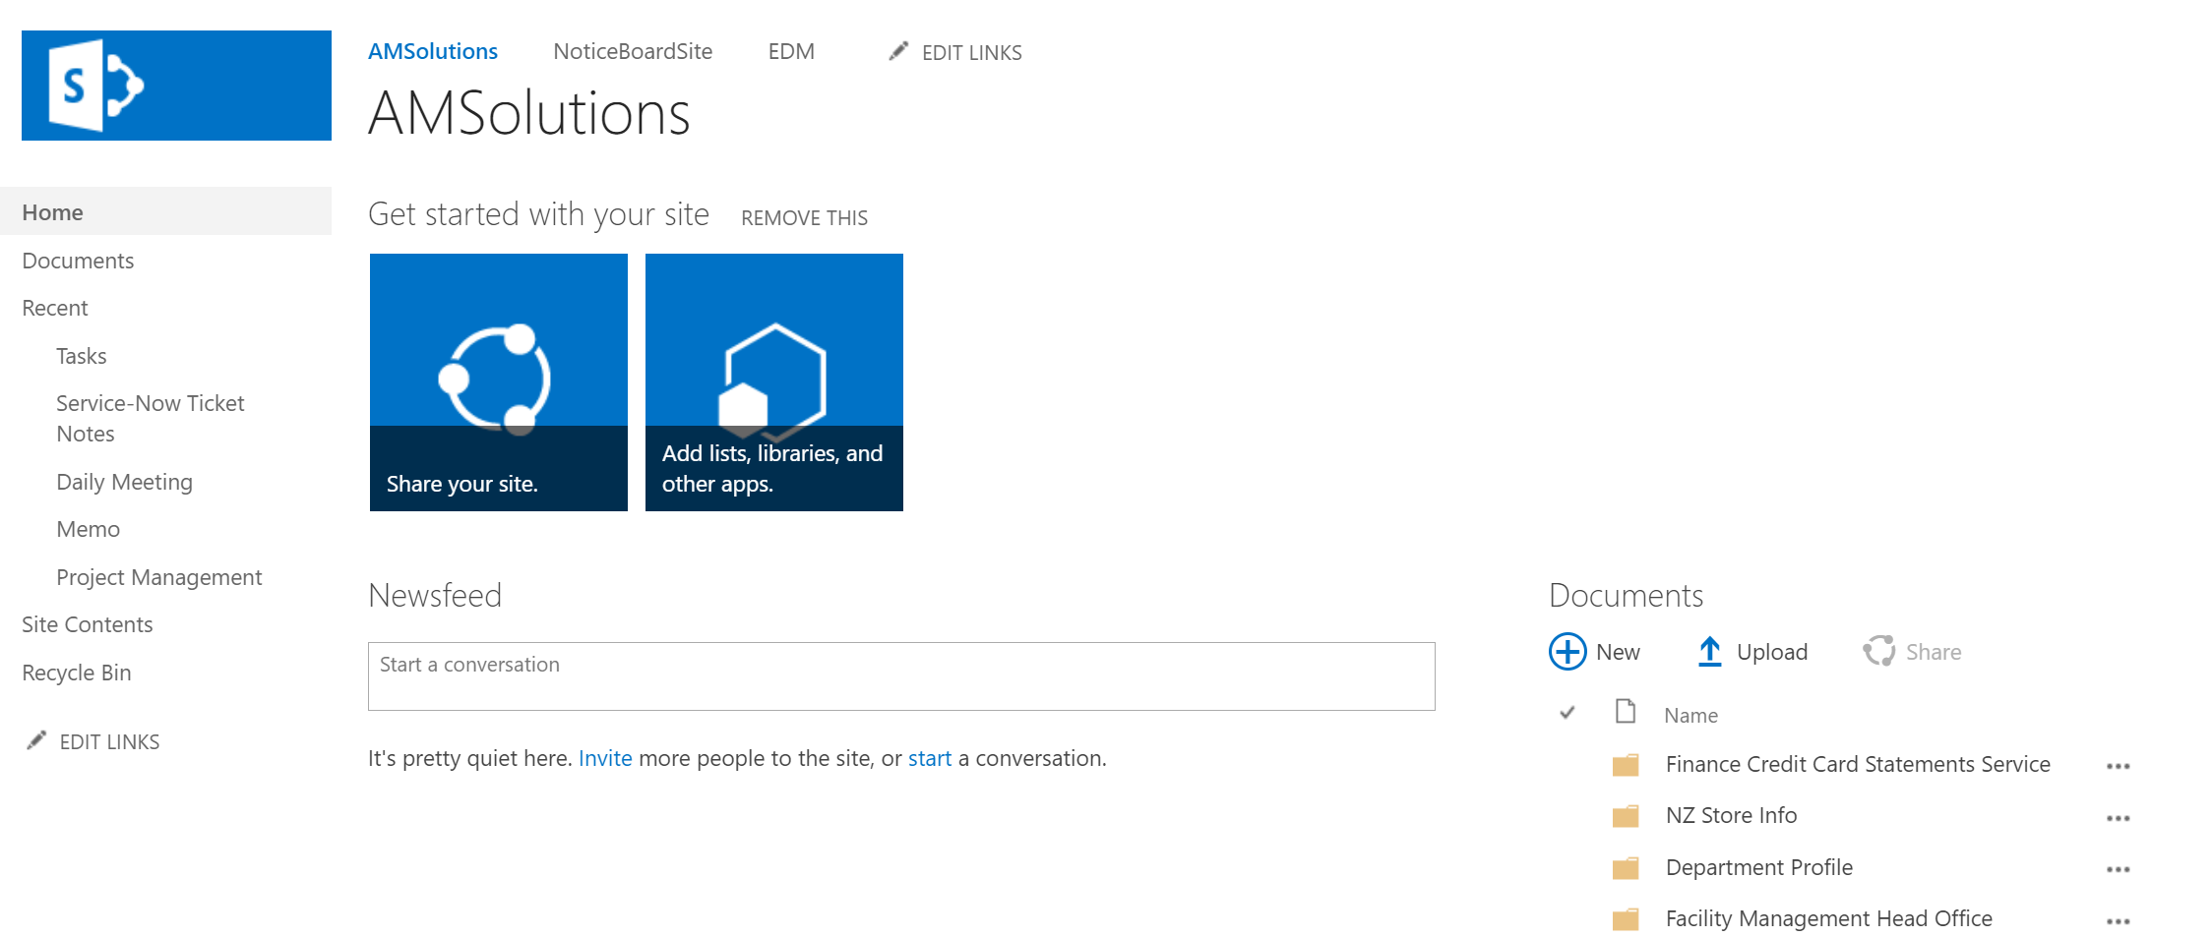The image size is (2212, 937).
Task: Open ellipsis menu for NZ Store Info
Action: 2118,818
